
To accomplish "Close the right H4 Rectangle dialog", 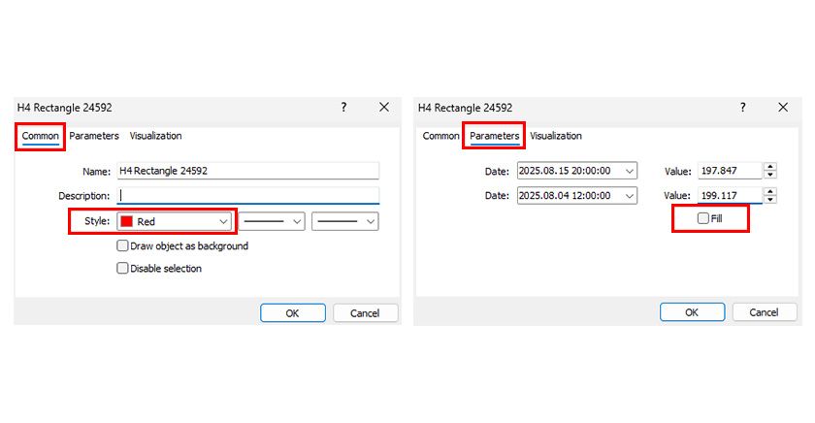I will click(x=783, y=108).
